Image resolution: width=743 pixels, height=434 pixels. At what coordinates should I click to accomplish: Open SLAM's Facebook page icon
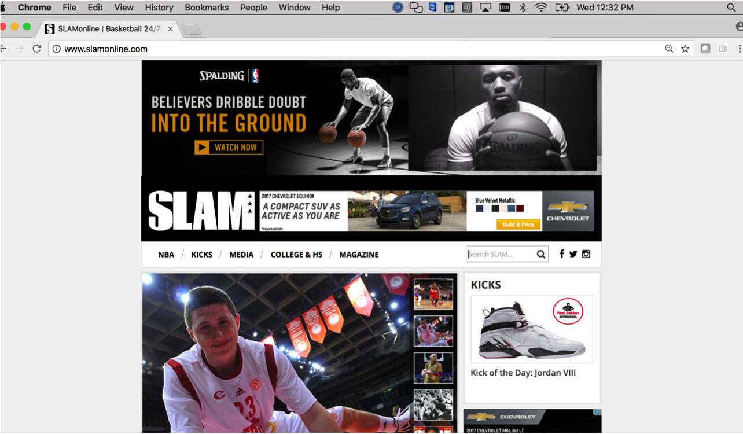click(x=561, y=253)
